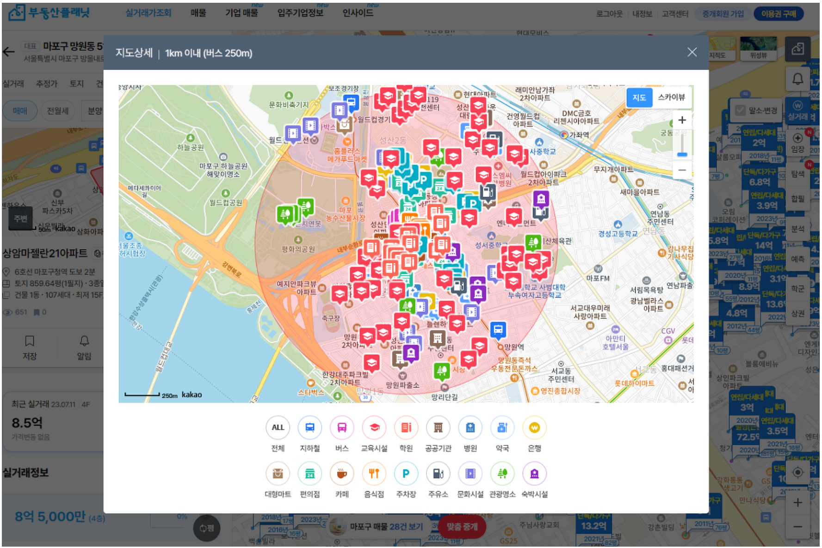Toggle the 말소·변경 checkbox

click(x=741, y=110)
